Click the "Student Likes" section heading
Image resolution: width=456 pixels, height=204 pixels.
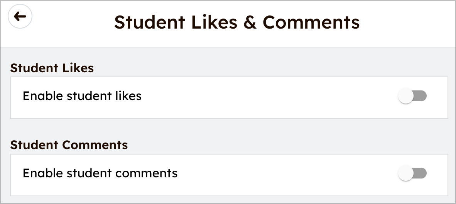pyautogui.click(x=52, y=68)
